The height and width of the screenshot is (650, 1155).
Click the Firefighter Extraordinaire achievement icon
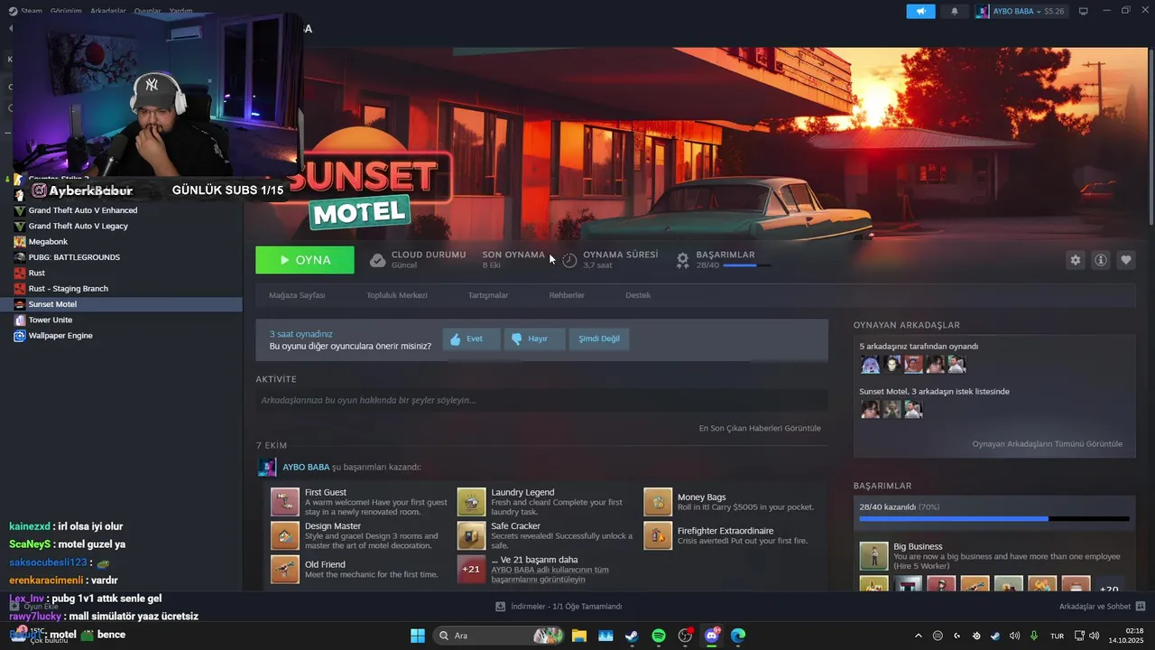658,535
